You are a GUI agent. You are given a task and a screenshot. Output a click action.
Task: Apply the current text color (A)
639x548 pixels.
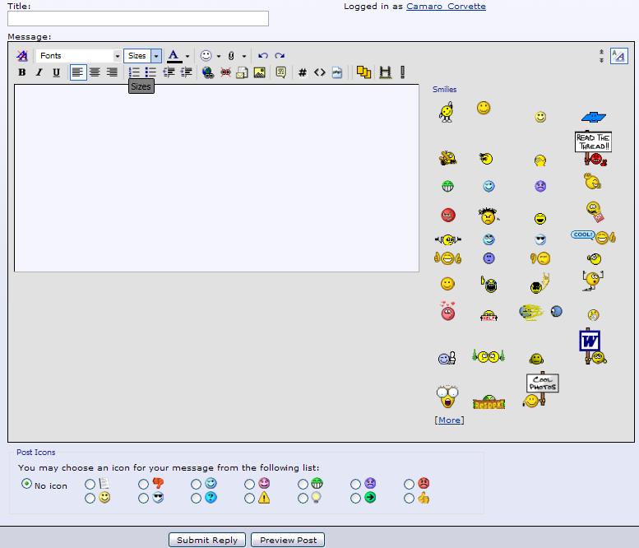174,55
